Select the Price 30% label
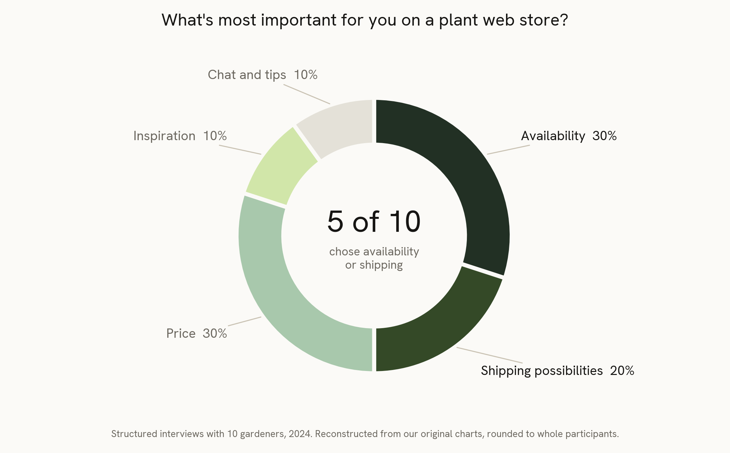The width and height of the screenshot is (730, 453). pyautogui.click(x=196, y=333)
